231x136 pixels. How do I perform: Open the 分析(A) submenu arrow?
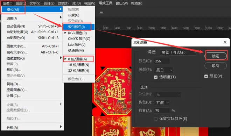coord(61,127)
